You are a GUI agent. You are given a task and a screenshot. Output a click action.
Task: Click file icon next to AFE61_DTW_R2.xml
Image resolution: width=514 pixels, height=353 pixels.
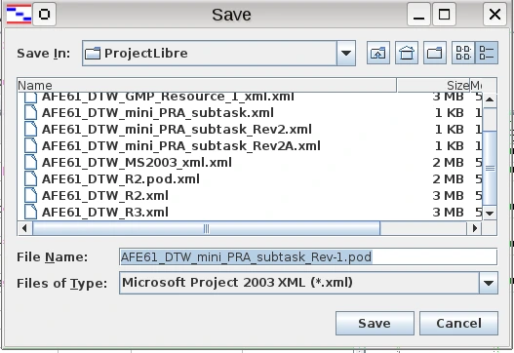click(x=31, y=195)
